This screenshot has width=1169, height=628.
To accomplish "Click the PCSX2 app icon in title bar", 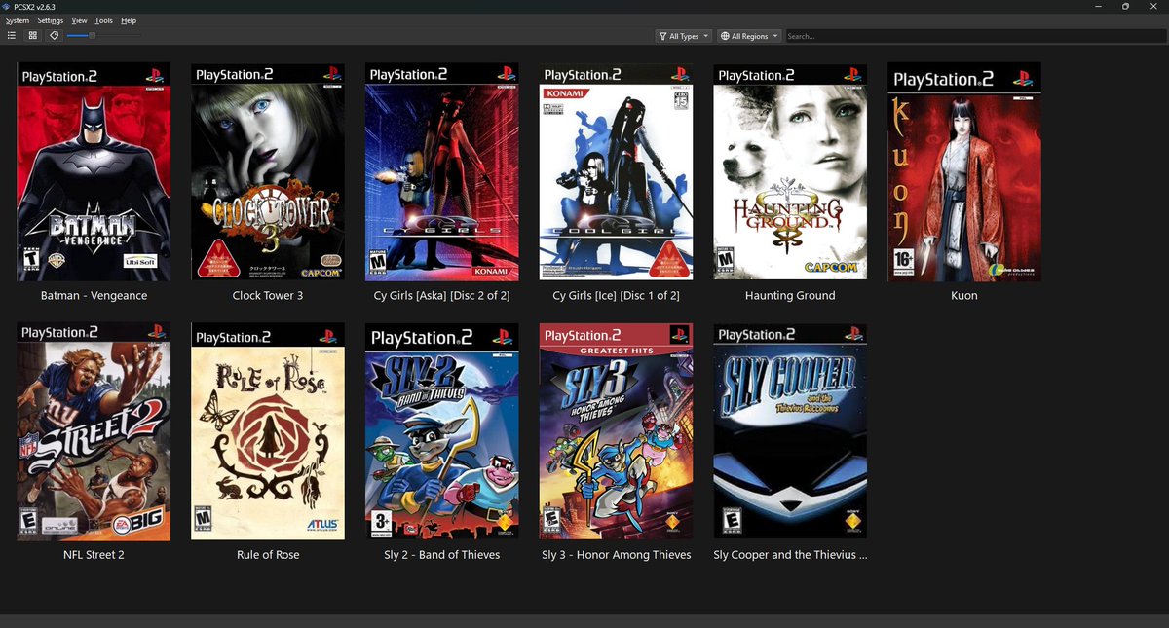I will (x=7, y=6).
